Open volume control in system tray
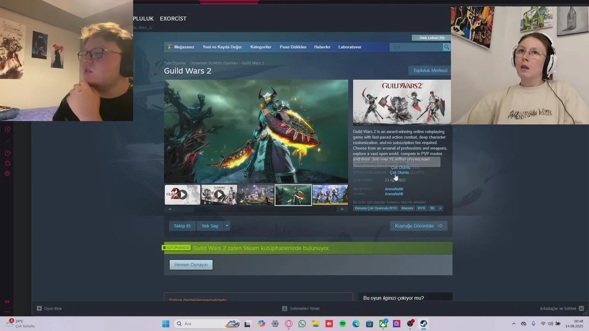Viewport: 589px width, 331px height. (x=551, y=324)
